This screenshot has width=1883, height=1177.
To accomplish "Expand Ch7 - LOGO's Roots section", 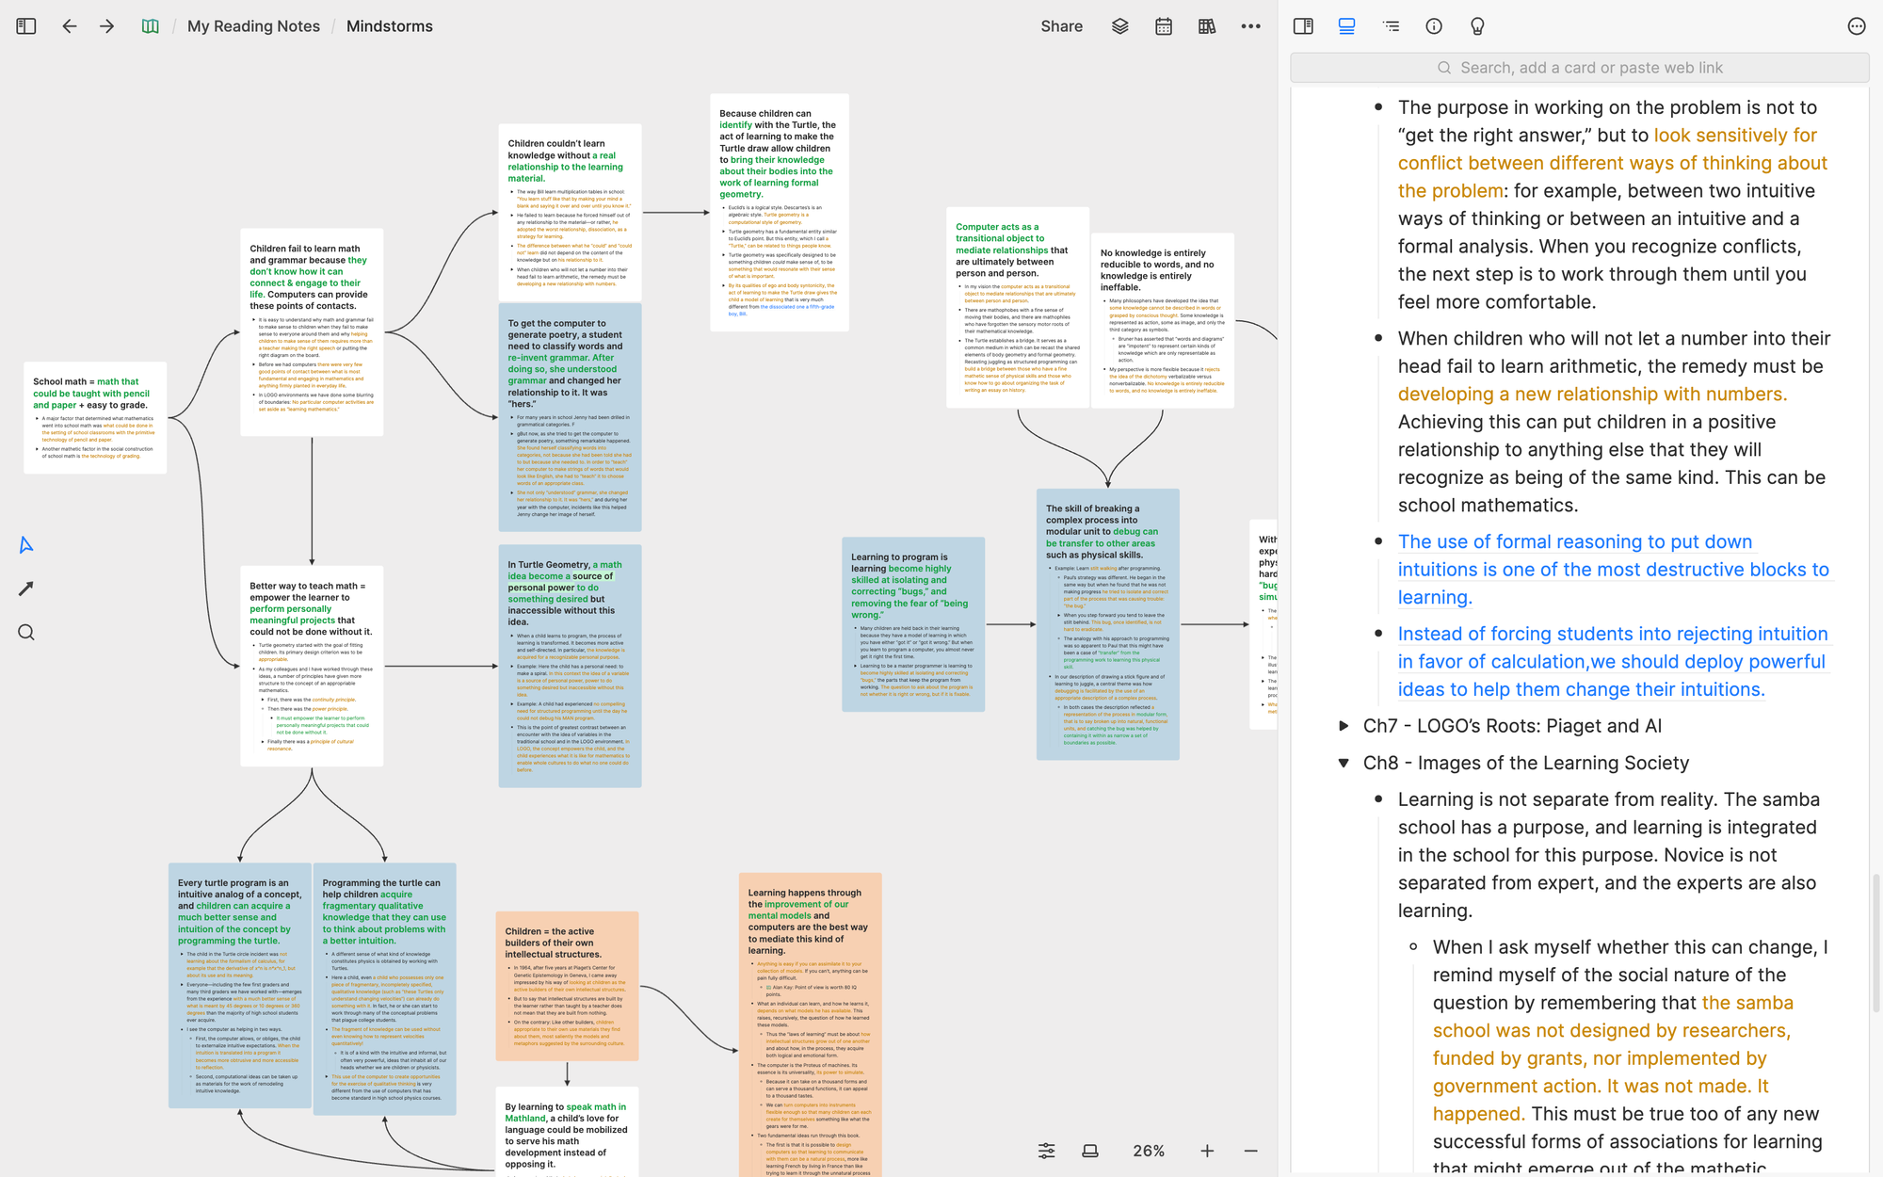I will coord(1344,726).
